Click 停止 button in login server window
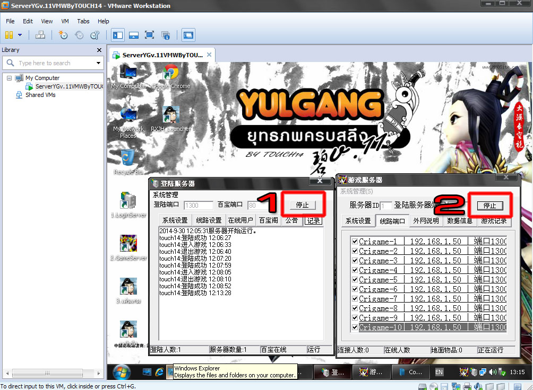 303,205
